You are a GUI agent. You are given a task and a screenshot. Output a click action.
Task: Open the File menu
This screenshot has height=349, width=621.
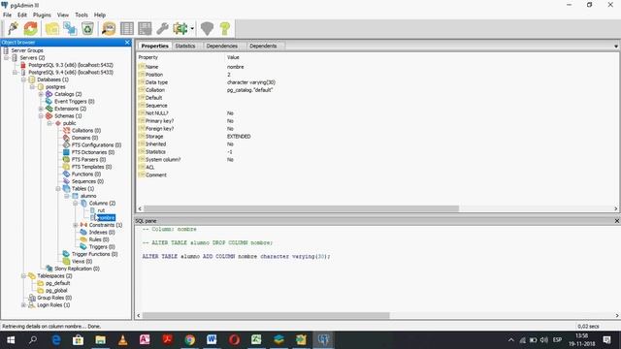pyautogui.click(x=7, y=15)
